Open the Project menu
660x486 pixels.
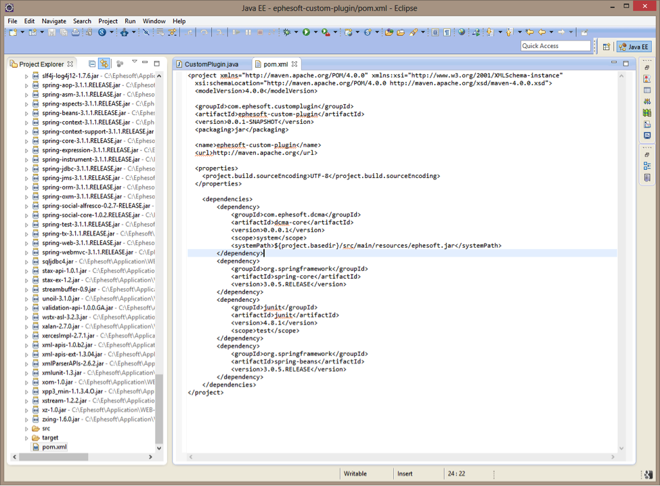pyautogui.click(x=108, y=21)
